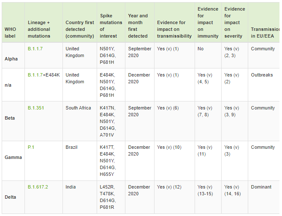This screenshot has height=216, width=282.
Task: Open the B.1.1.7 lineage link for Alpha
Action: pos(35,49)
